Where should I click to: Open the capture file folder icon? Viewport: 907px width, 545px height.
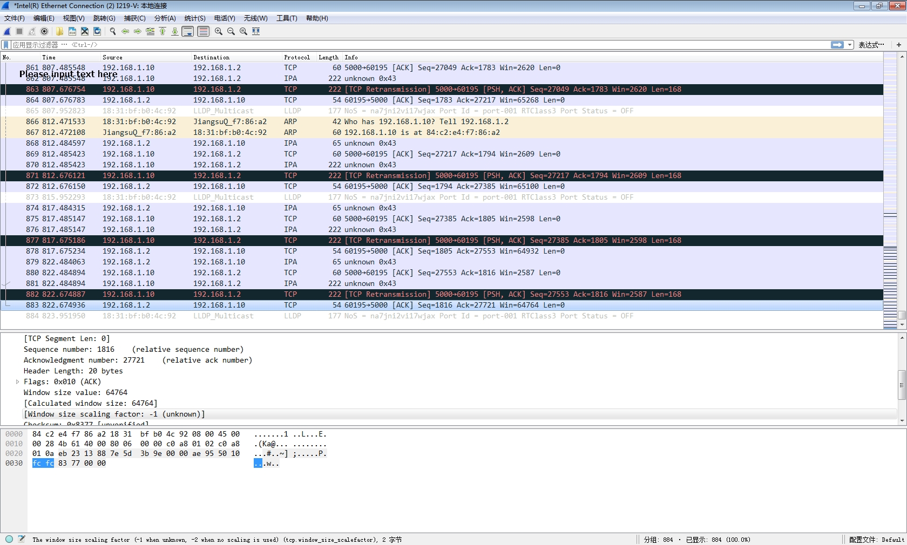[x=59, y=31]
